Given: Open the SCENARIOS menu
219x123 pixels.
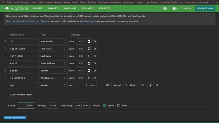Looking at the screenshot, I should pos(88,8).
